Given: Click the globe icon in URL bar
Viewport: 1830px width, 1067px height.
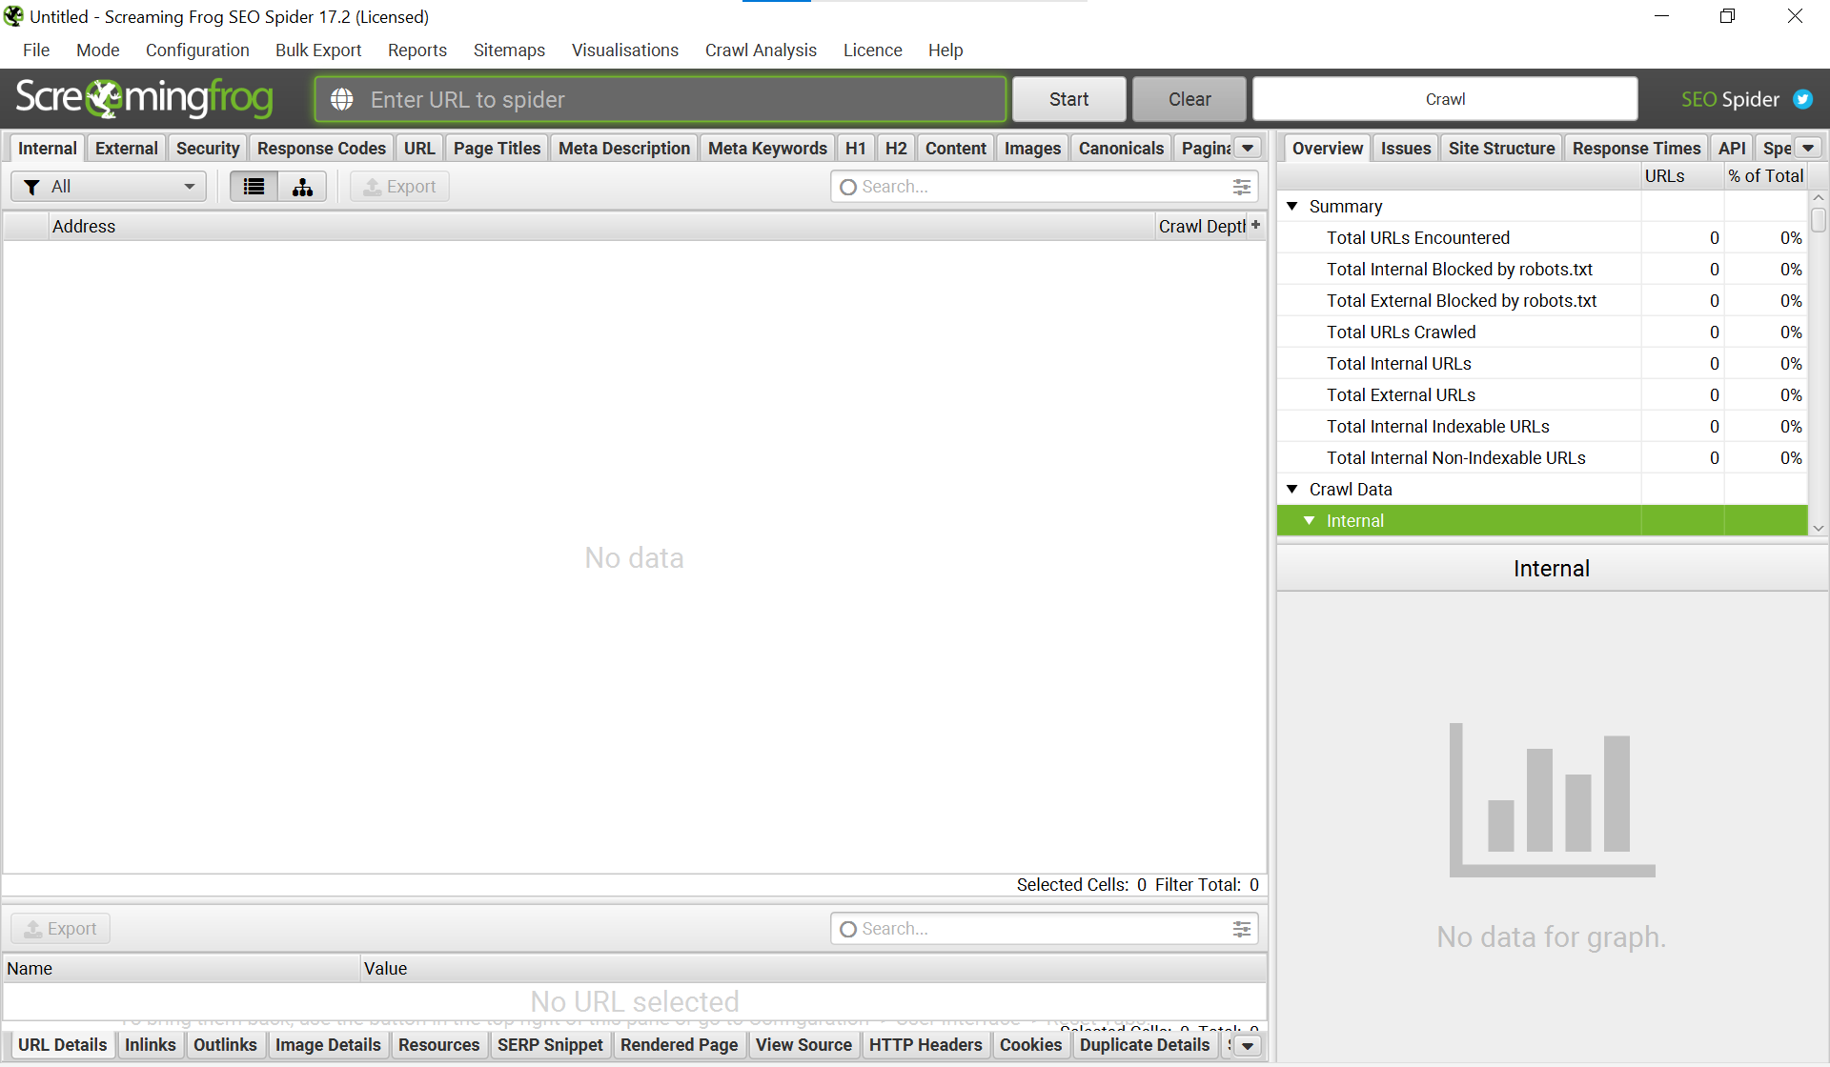Looking at the screenshot, I should pyautogui.click(x=342, y=99).
